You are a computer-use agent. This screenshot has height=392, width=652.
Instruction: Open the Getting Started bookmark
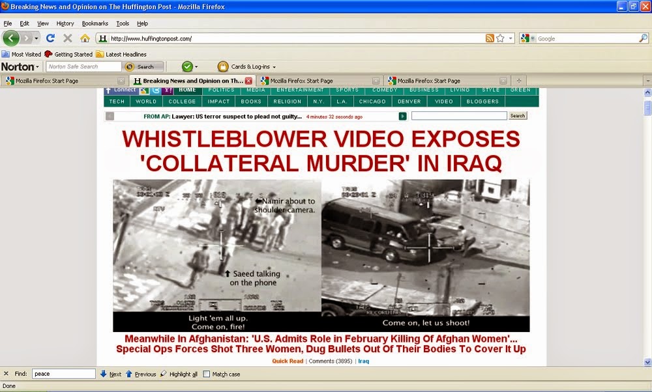tap(68, 54)
